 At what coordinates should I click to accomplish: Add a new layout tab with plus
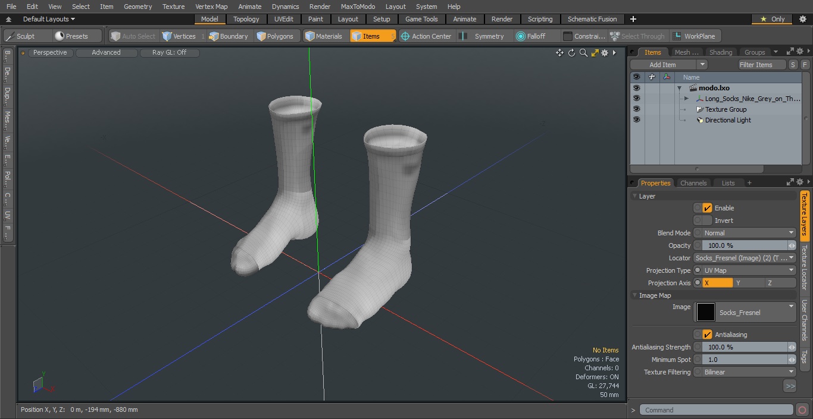tap(633, 19)
